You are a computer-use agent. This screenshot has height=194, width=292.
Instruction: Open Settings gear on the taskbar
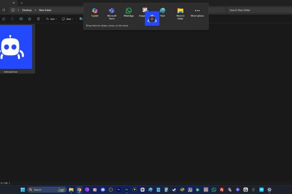click(x=269, y=190)
